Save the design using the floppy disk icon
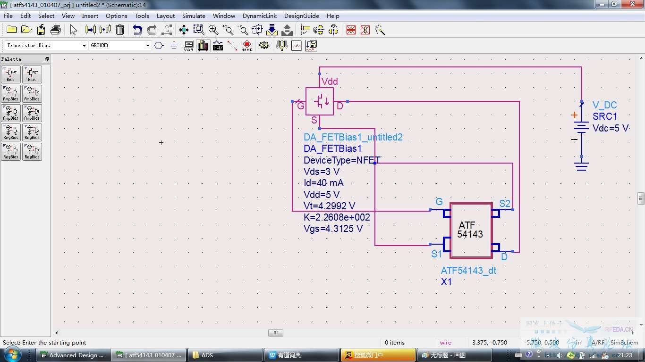Image resolution: width=645 pixels, height=362 pixels. pyautogui.click(x=41, y=30)
